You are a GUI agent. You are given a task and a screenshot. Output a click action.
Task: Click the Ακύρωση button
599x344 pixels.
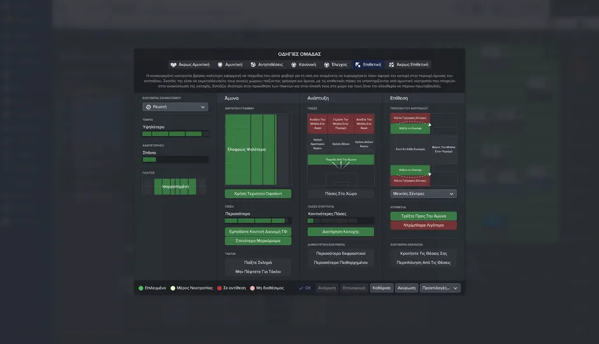tap(407, 288)
